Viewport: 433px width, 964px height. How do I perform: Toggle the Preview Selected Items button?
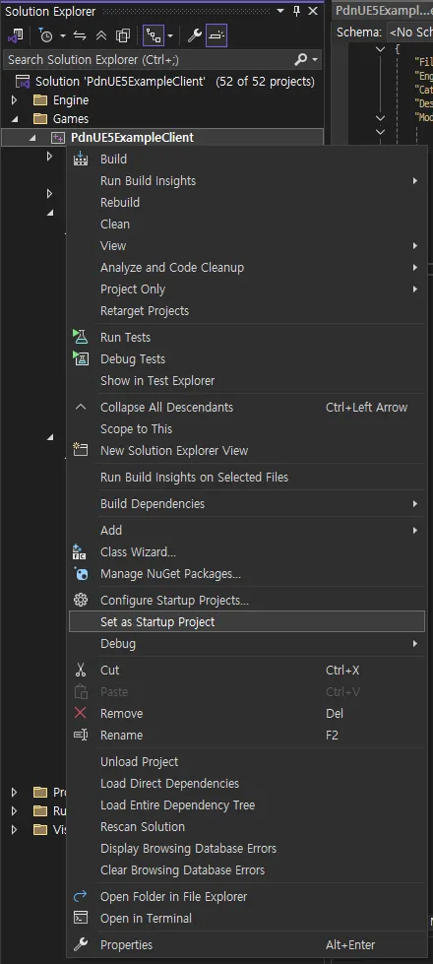point(216,35)
